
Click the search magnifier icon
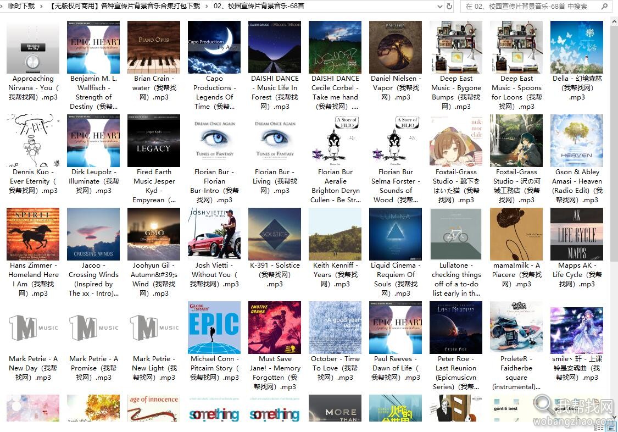(604, 6)
